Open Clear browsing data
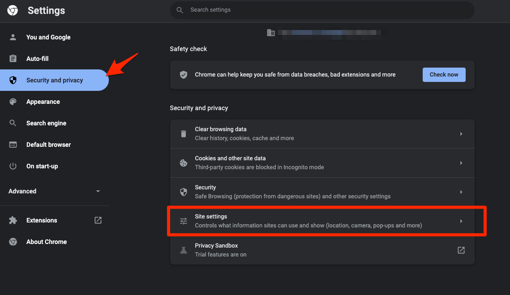The height and width of the screenshot is (295, 510). pos(322,134)
